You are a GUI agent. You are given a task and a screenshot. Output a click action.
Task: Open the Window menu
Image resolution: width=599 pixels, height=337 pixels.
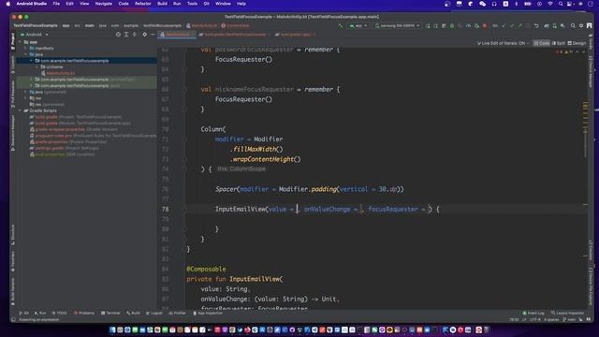coord(223,4)
